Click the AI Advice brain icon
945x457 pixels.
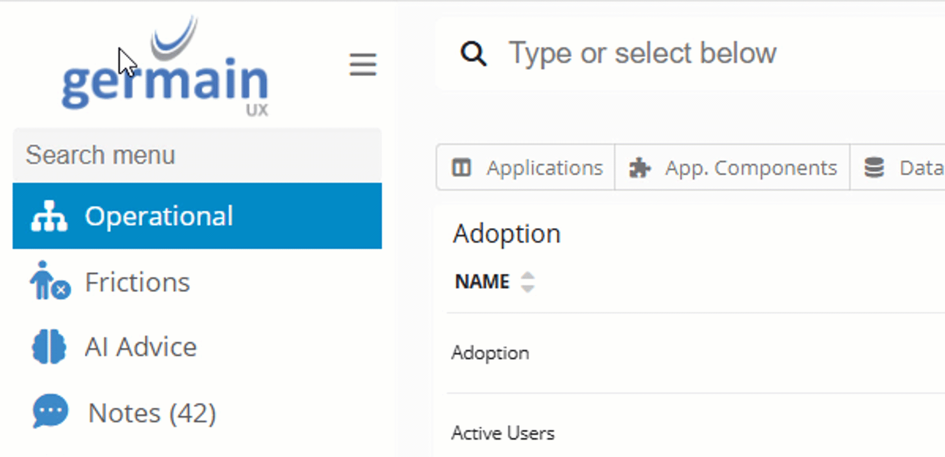pos(48,346)
